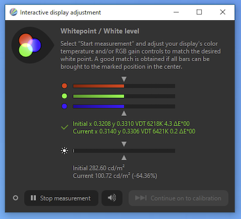Minimize the Interactive display adjustment window

point(176,12)
